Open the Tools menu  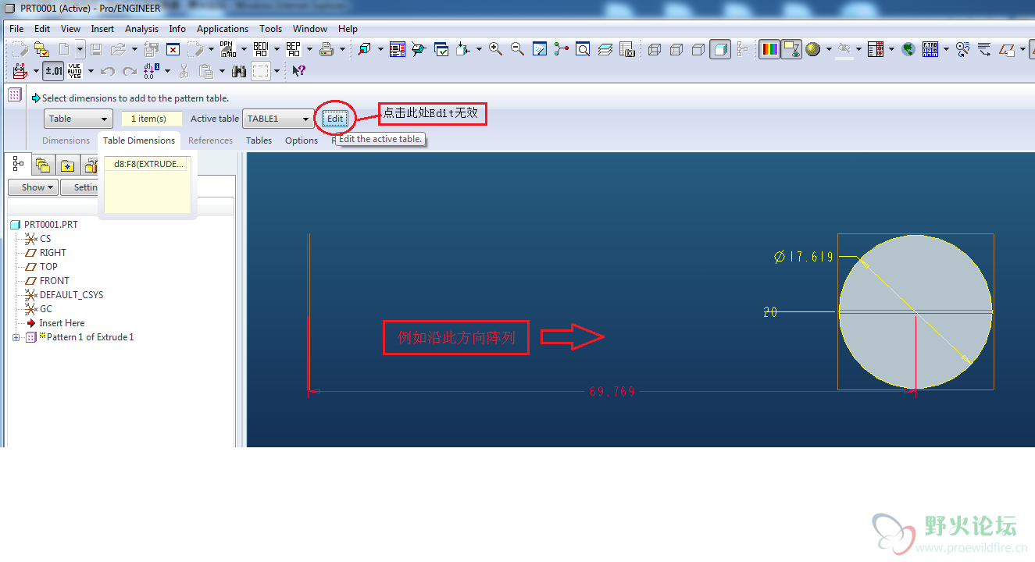pyautogui.click(x=271, y=29)
